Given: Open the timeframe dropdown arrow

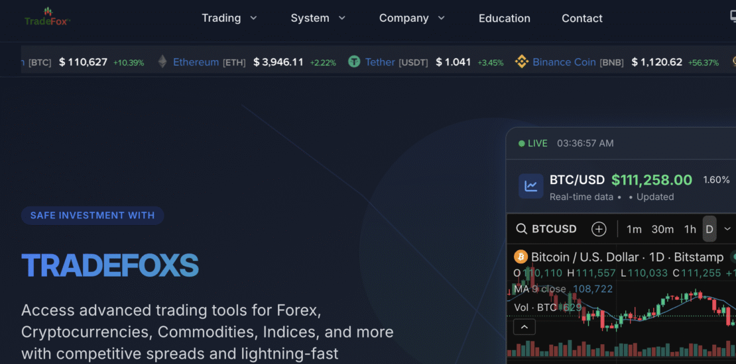Looking at the screenshot, I should pos(727,229).
